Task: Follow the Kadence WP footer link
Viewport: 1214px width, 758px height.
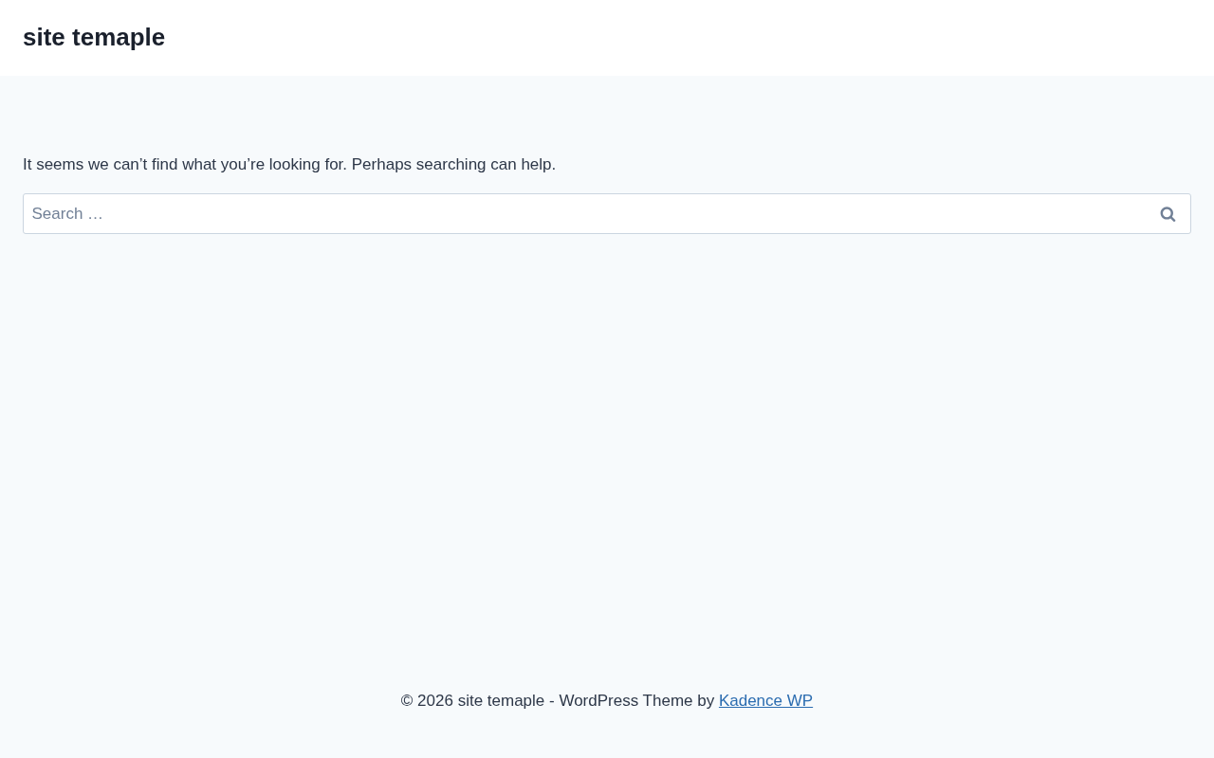Action: tap(765, 701)
